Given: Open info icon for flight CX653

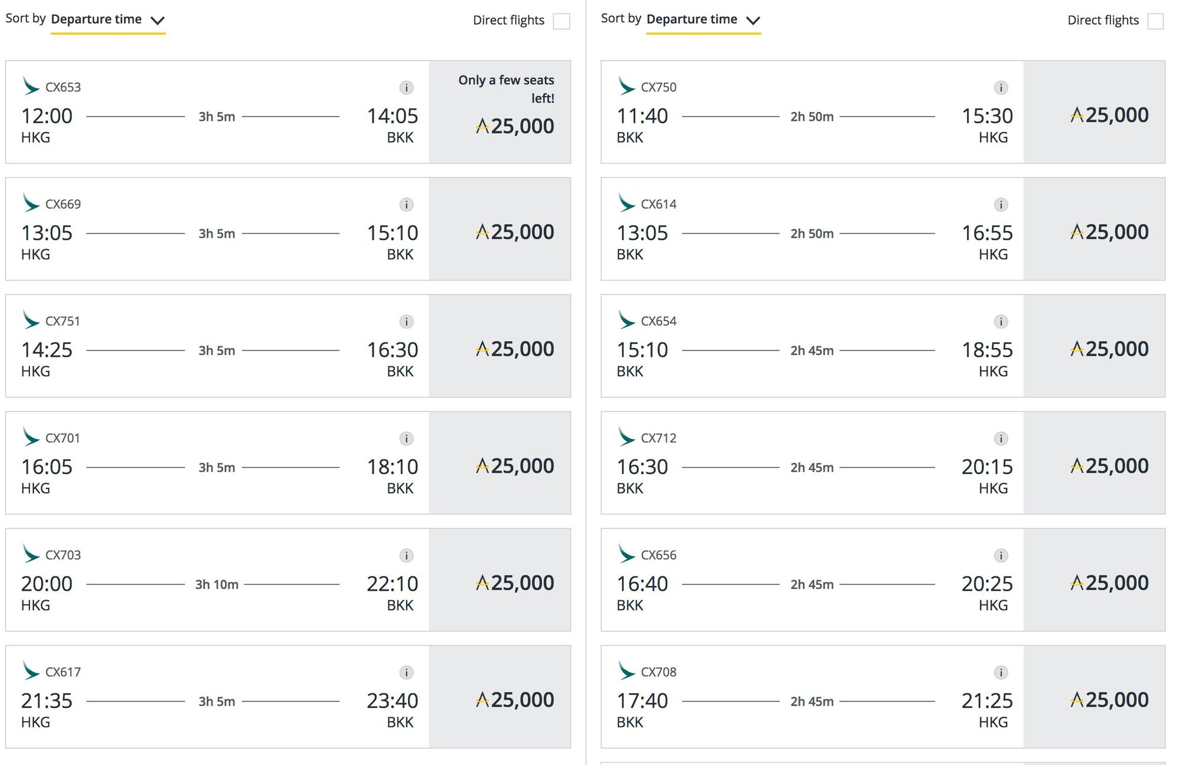Looking at the screenshot, I should 406,88.
